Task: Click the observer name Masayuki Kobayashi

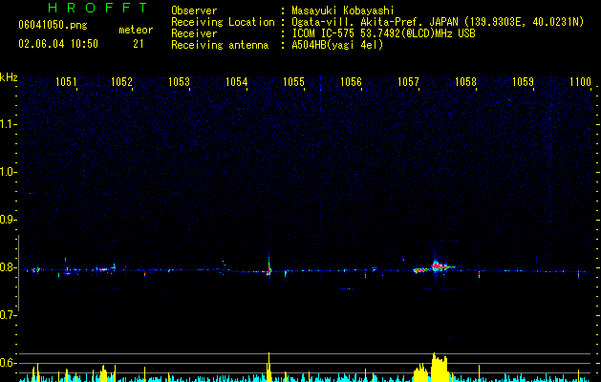Action: (x=343, y=11)
